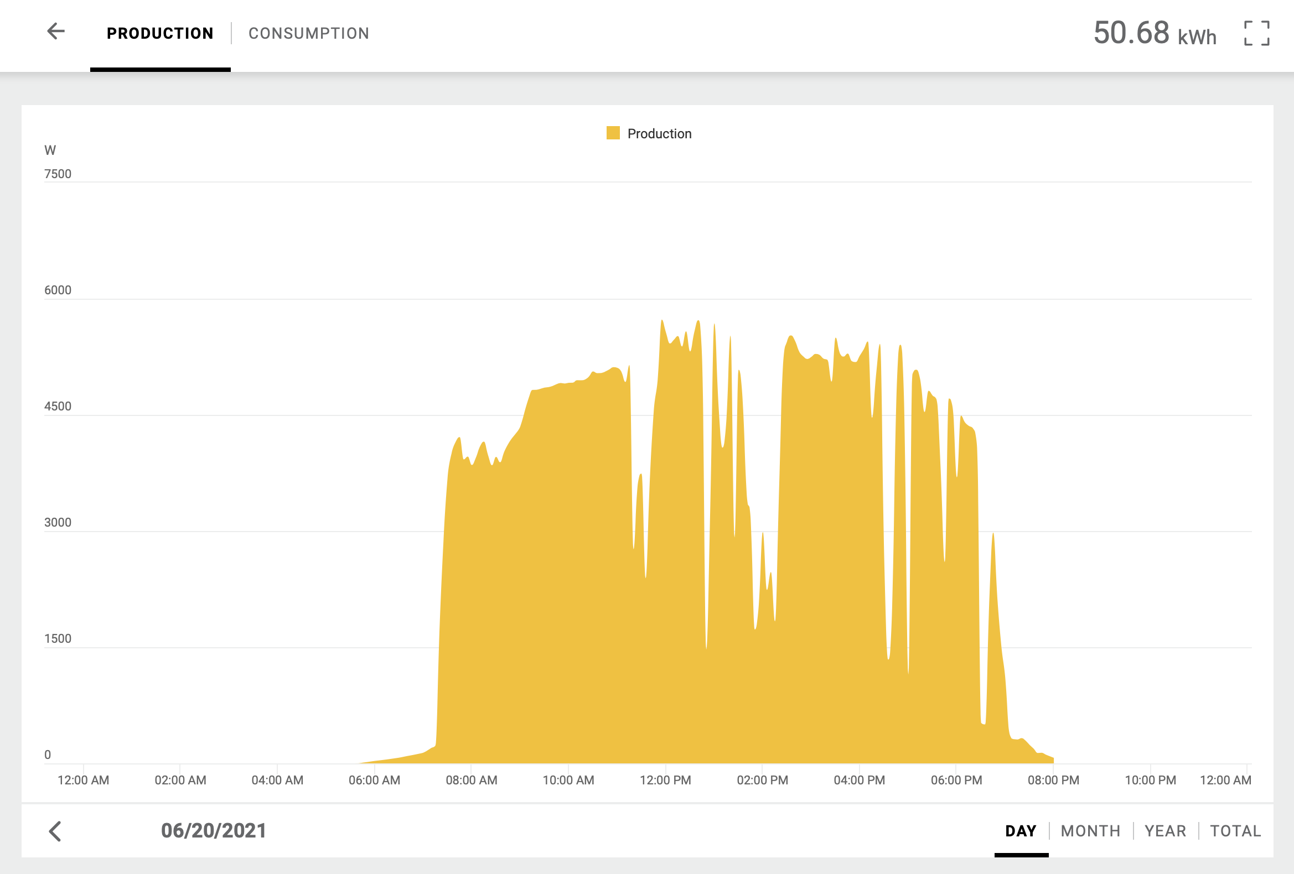Toggle Production series in legend
1294x874 pixels.
(x=659, y=133)
